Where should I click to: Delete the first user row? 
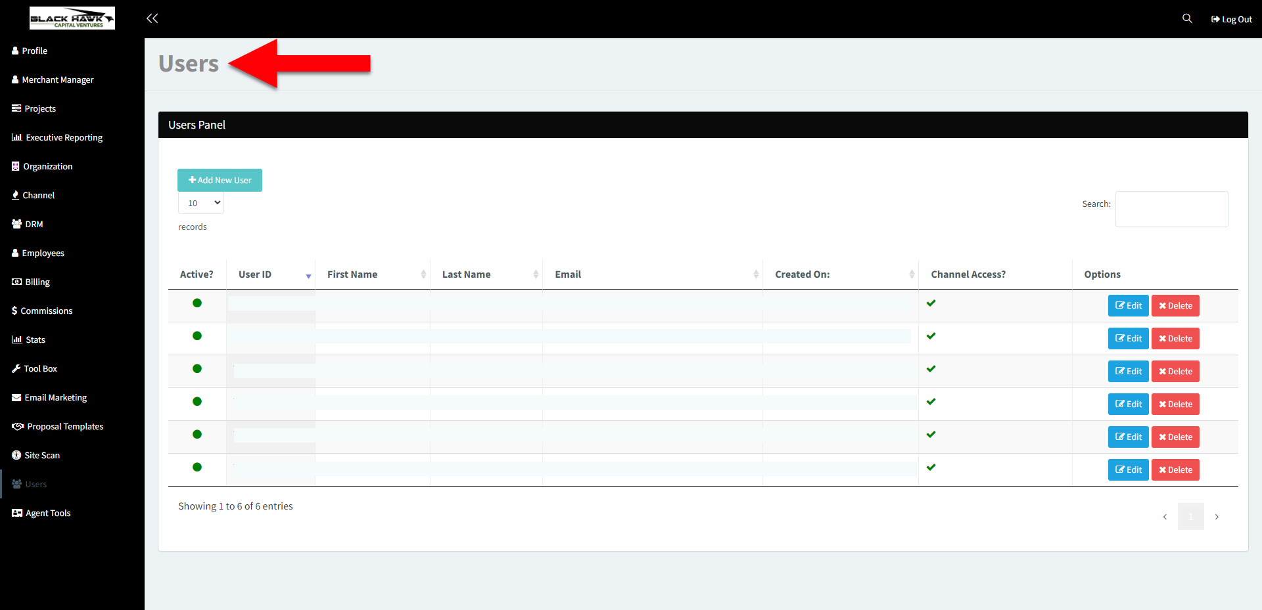click(1175, 305)
